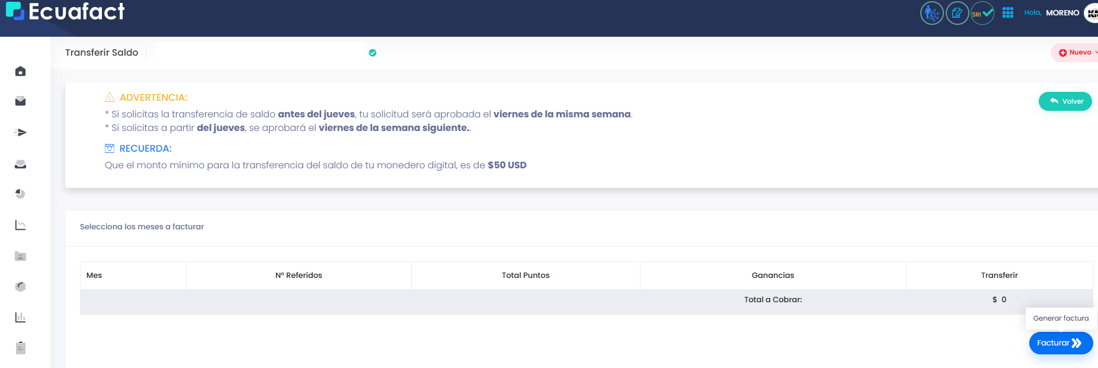Click the MORENO user name
The height and width of the screenshot is (368, 1098).
(x=1062, y=12)
